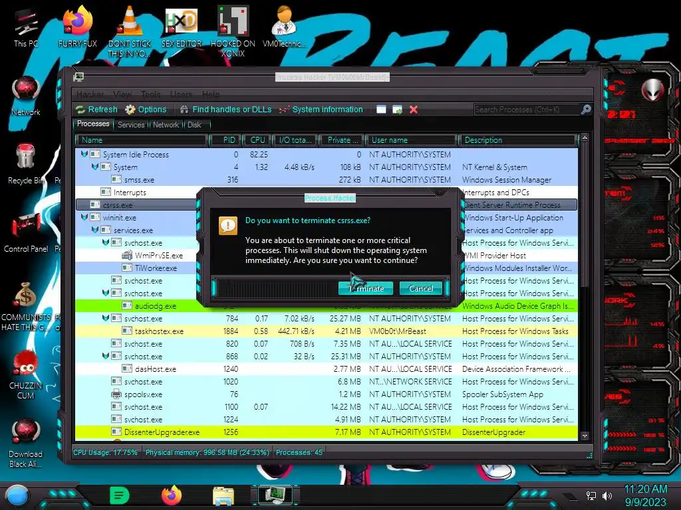Click the CPU Usage status text
Viewport: 681px width, 510px height.
(105, 452)
